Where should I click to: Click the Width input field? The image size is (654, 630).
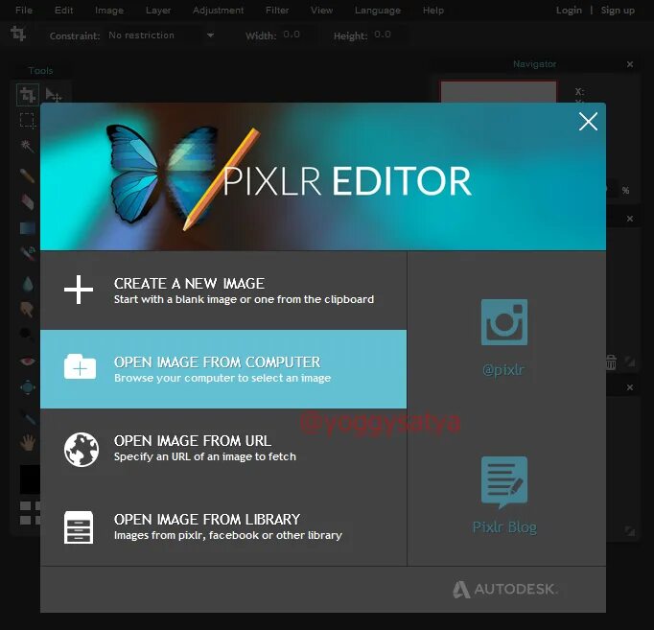(x=299, y=35)
